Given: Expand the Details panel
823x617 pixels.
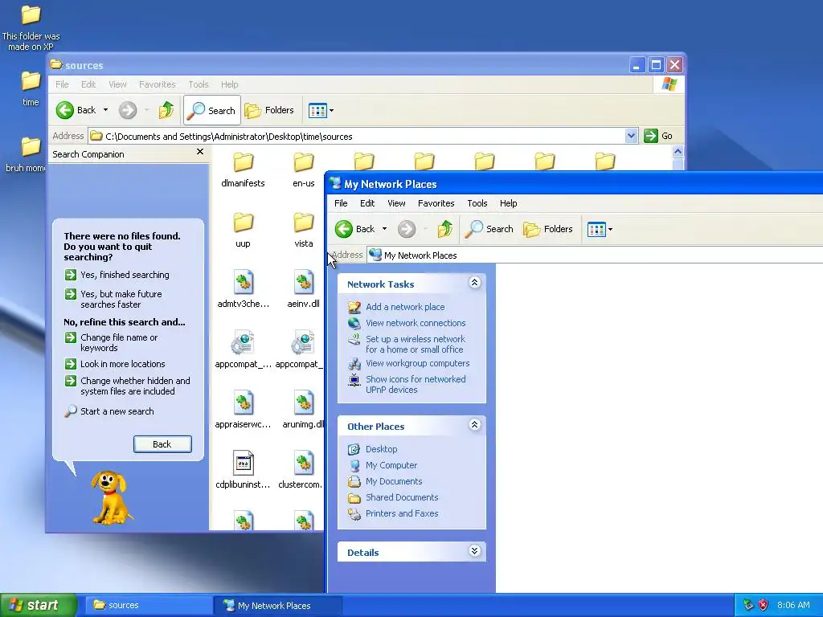Looking at the screenshot, I should (x=474, y=551).
